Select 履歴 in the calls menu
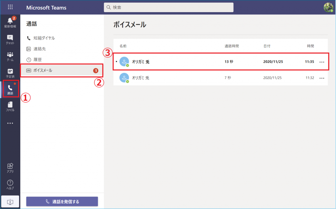Image resolution: width=336 pixels, height=209 pixels. click(x=62, y=60)
